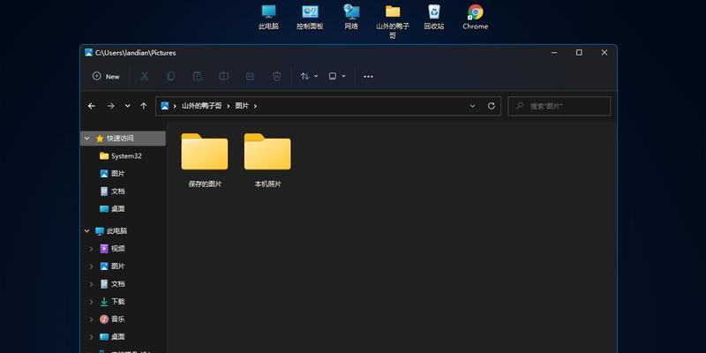The image size is (706, 353).
Task: Select the 保存的图片 folder
Action: pos(205,161)
